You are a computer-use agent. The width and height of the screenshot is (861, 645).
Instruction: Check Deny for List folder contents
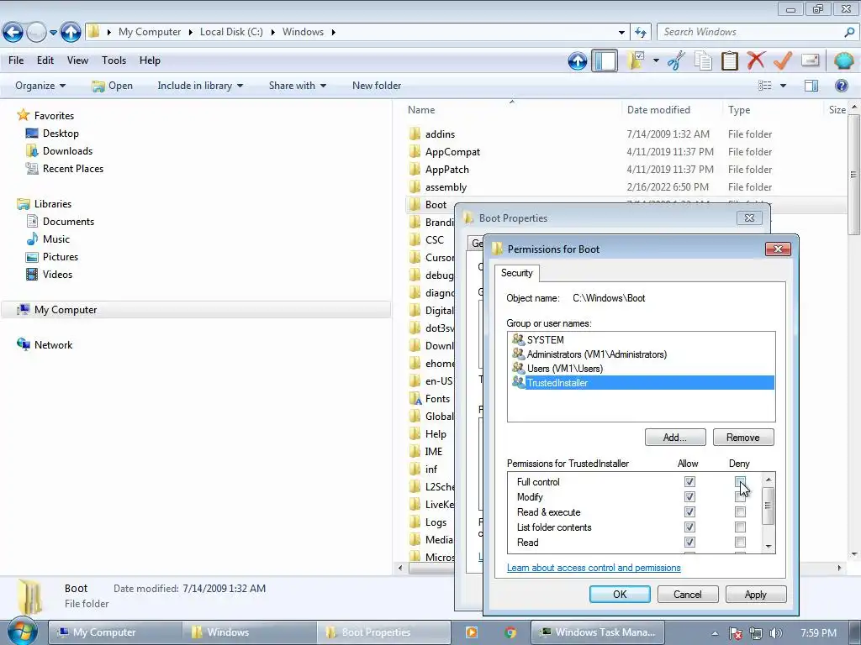740,527
